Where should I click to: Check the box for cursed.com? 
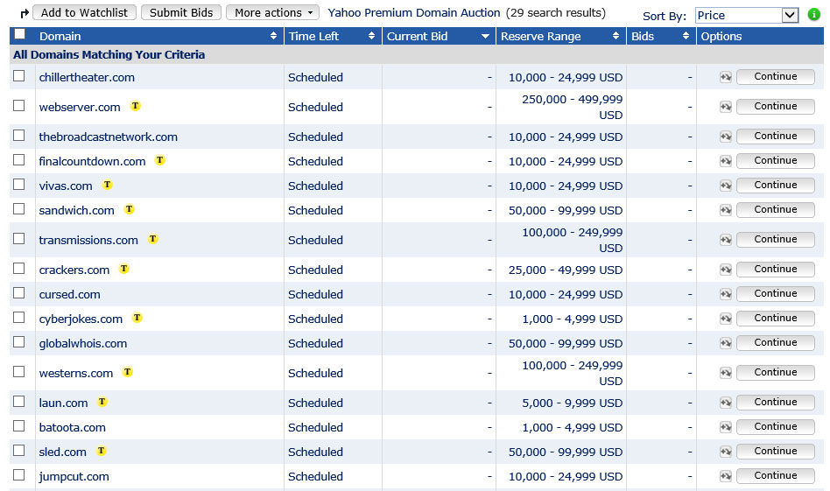19,292
